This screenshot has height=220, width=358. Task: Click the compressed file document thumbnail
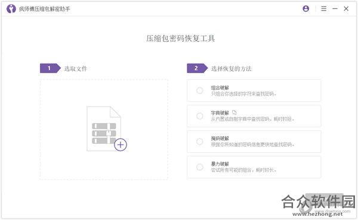click(x=104, y=128)
